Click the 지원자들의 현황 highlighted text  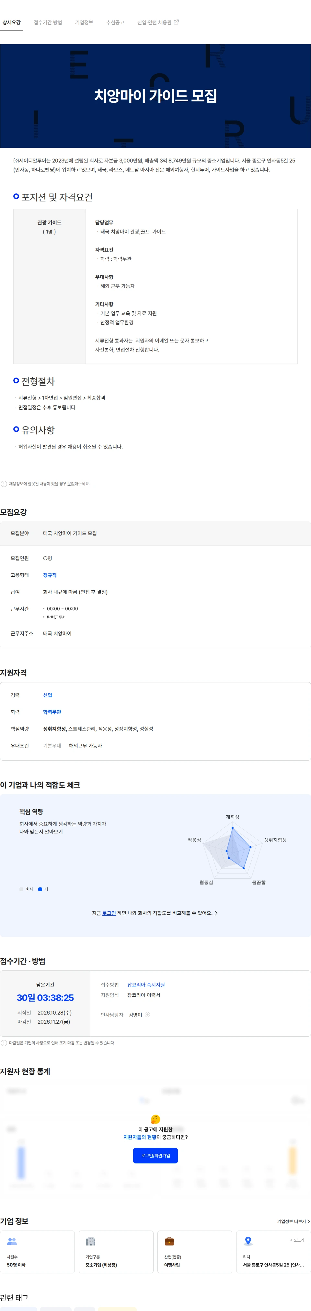(140, 1137)
